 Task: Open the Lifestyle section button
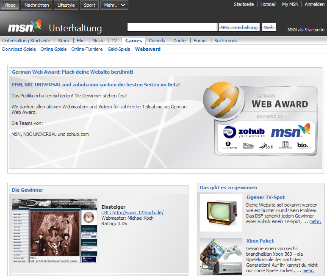66,5
